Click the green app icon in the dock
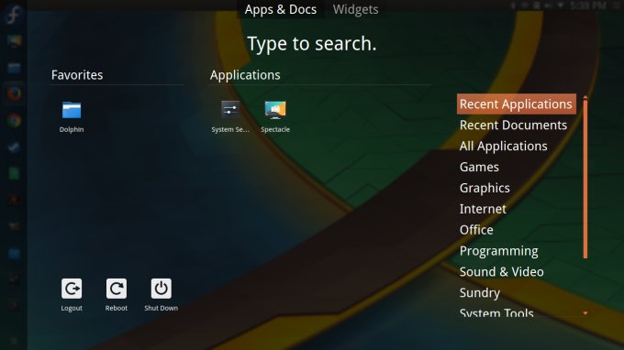 [14, 173]
